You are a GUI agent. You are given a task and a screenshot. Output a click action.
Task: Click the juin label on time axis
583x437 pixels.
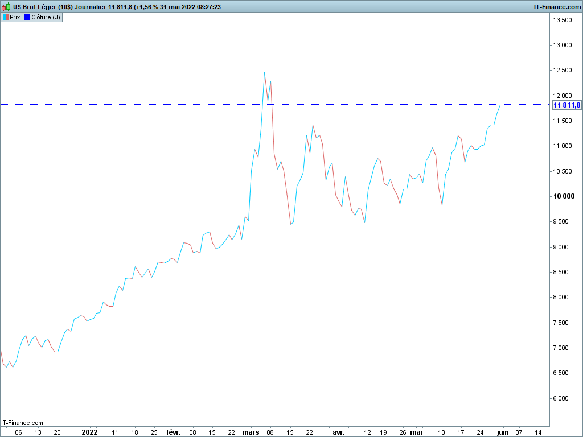503,432
